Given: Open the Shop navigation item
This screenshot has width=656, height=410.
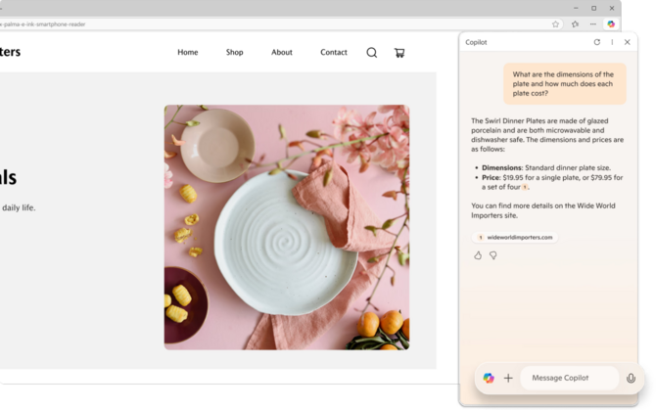Looking at the screenshot, I should pos(234,53).
